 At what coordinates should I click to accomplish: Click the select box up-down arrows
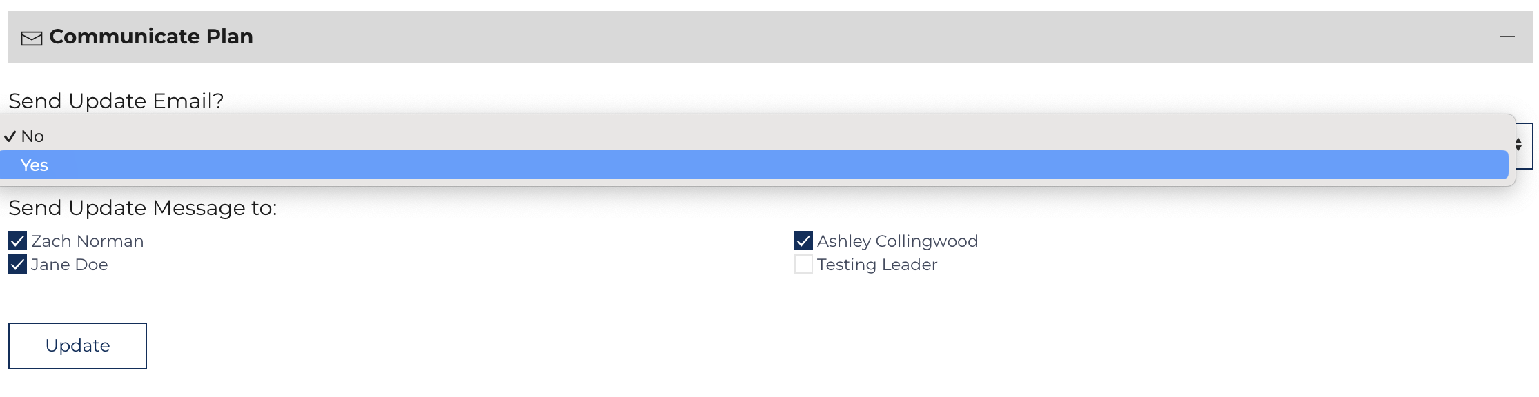pos(1518,145)
